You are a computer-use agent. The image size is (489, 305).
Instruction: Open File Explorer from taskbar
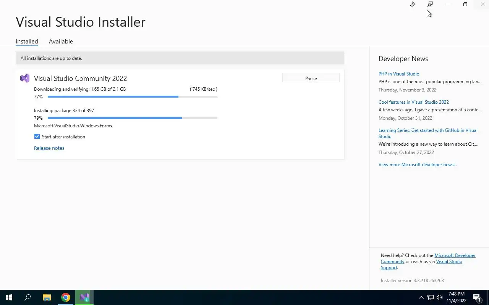click(x=47, y=297)
